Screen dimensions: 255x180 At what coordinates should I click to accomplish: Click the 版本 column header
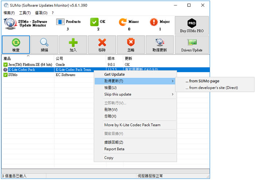[111, 58]
